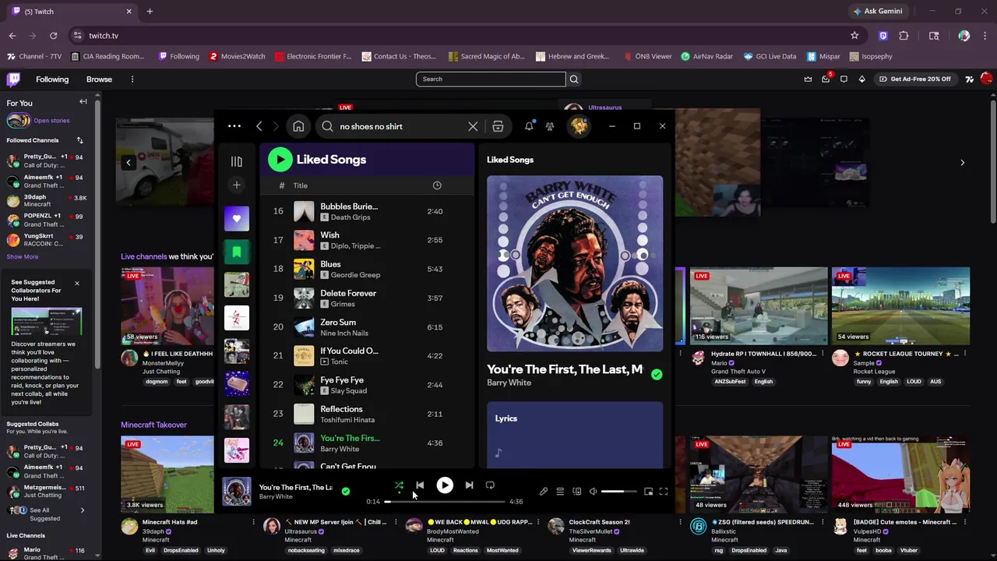Open the Spotify Browse icon
The width and height of the screenshot is (997, 561).
(498, 126)
